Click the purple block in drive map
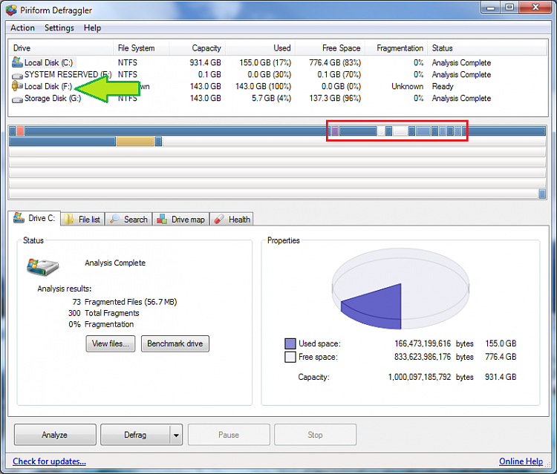557x474 pixels. [335, 131]
